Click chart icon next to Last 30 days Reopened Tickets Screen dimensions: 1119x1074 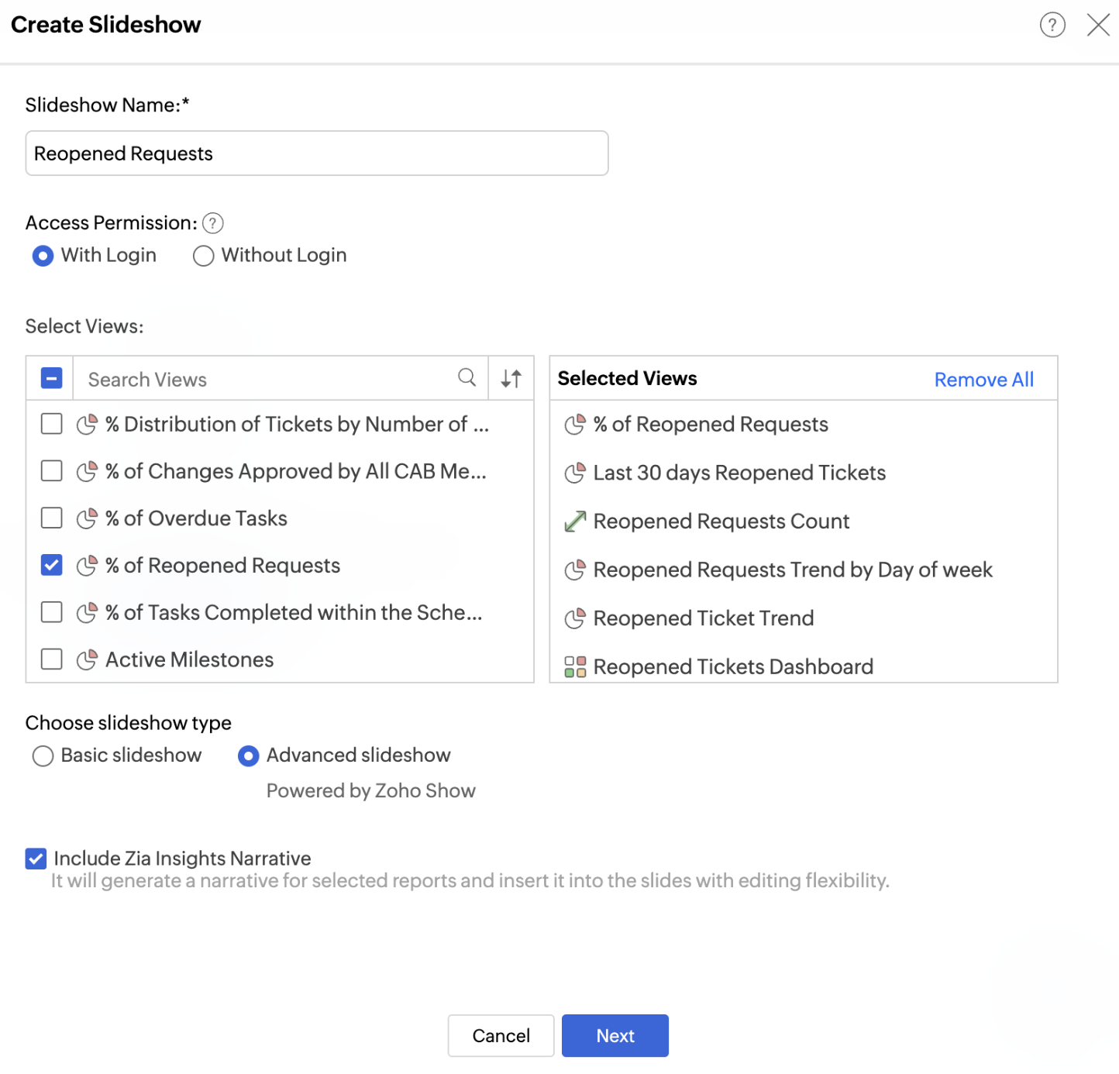[x=575, y=473]
